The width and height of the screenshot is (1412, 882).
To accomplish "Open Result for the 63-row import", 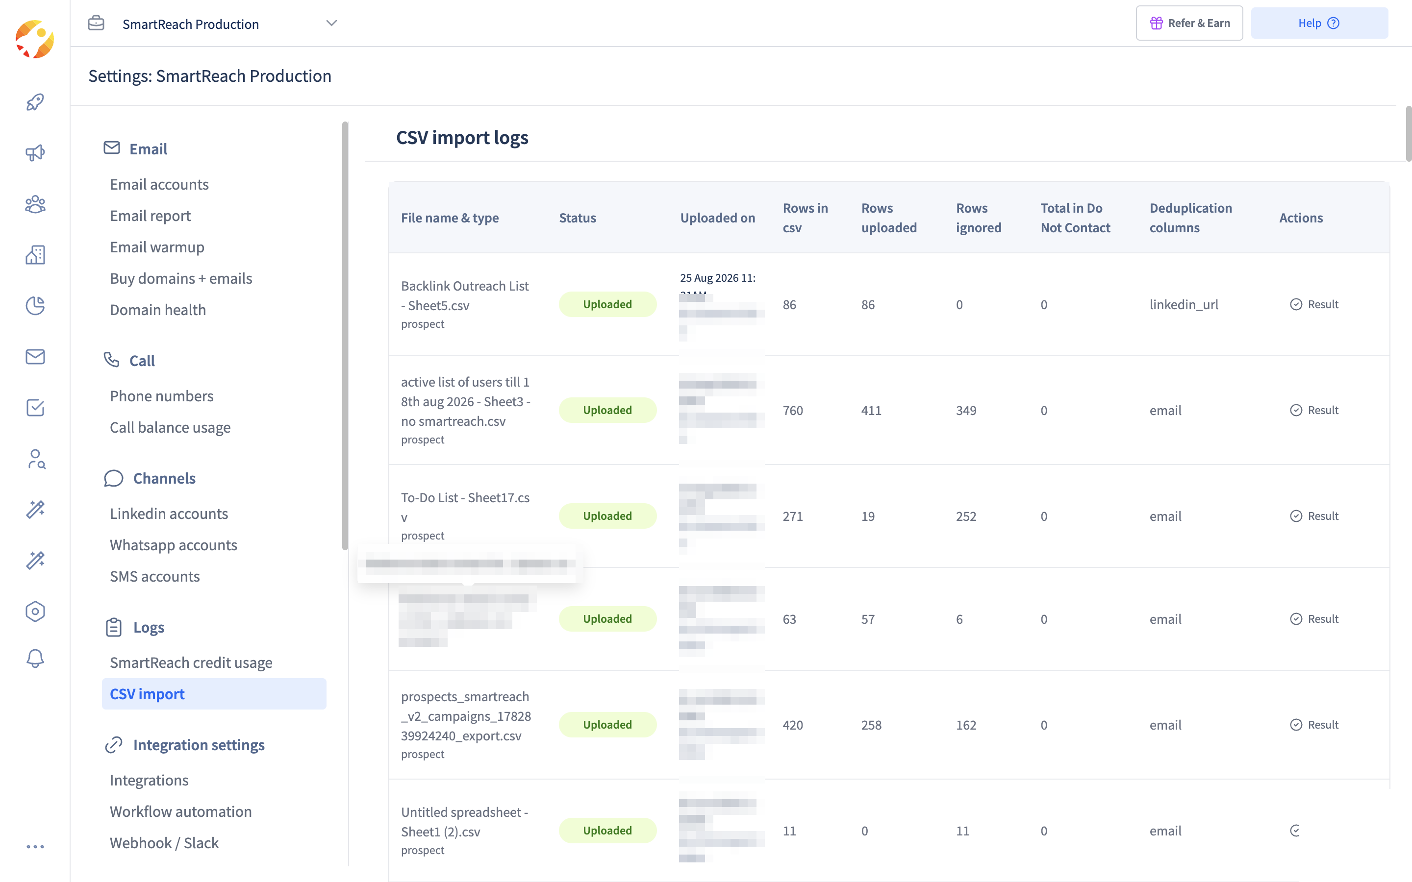I will pos(1314,619).
